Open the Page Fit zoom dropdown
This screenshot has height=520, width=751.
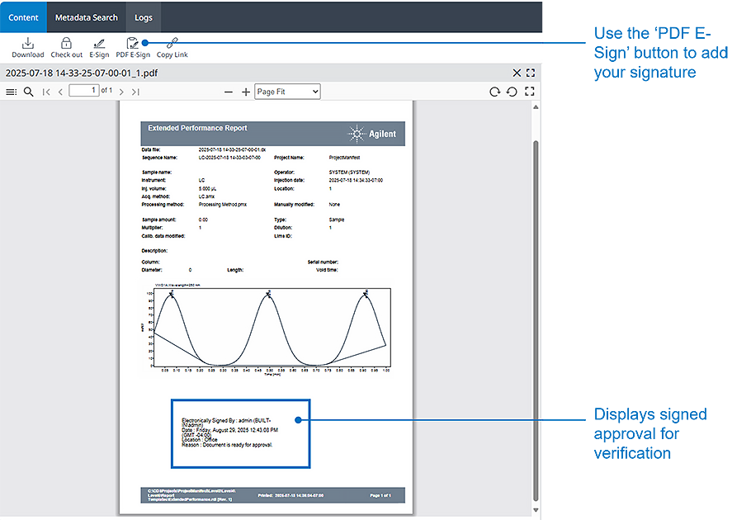[x=287, y=92]
